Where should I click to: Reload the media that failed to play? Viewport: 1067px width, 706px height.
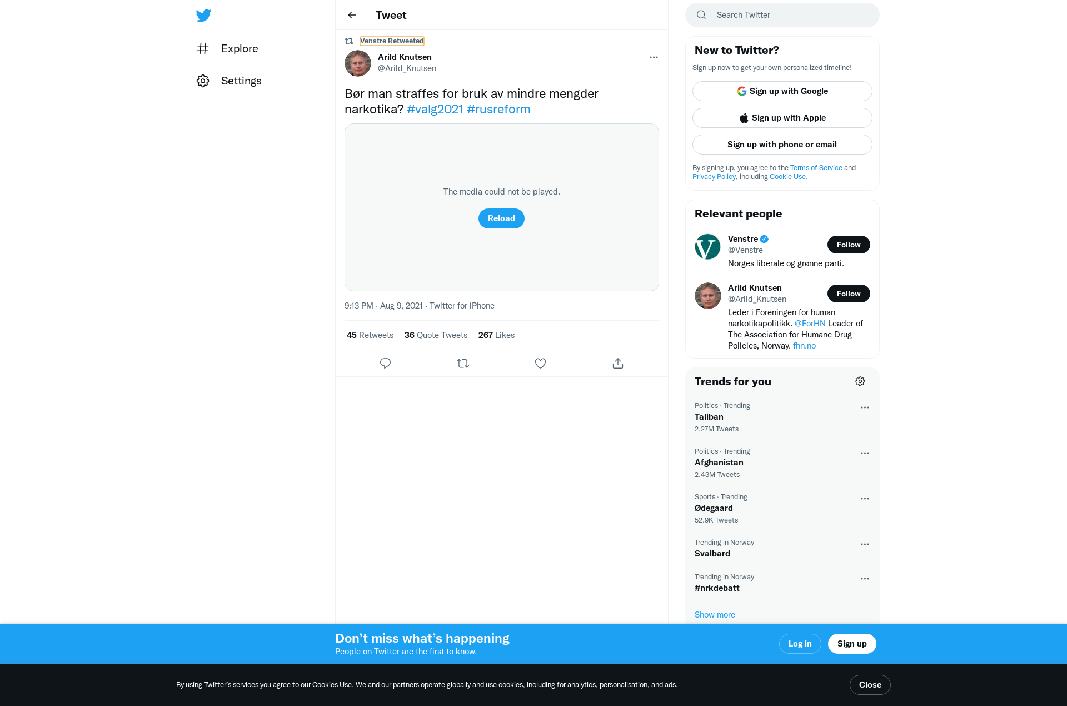pyautogui.click(x=501, y=218)
